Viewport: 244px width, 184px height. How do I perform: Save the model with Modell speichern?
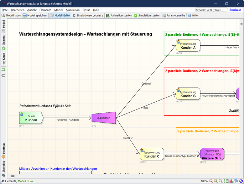point(35,16)
